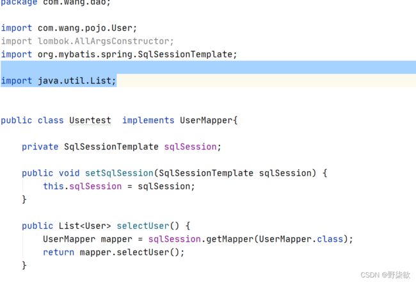Click the greyed lombok.AllArgsConstructor import
416x282 pixels.
(x=87, y=41)
